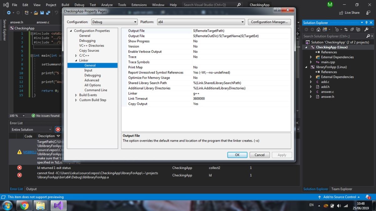Click the Configuration Manager button

point(269,22)
